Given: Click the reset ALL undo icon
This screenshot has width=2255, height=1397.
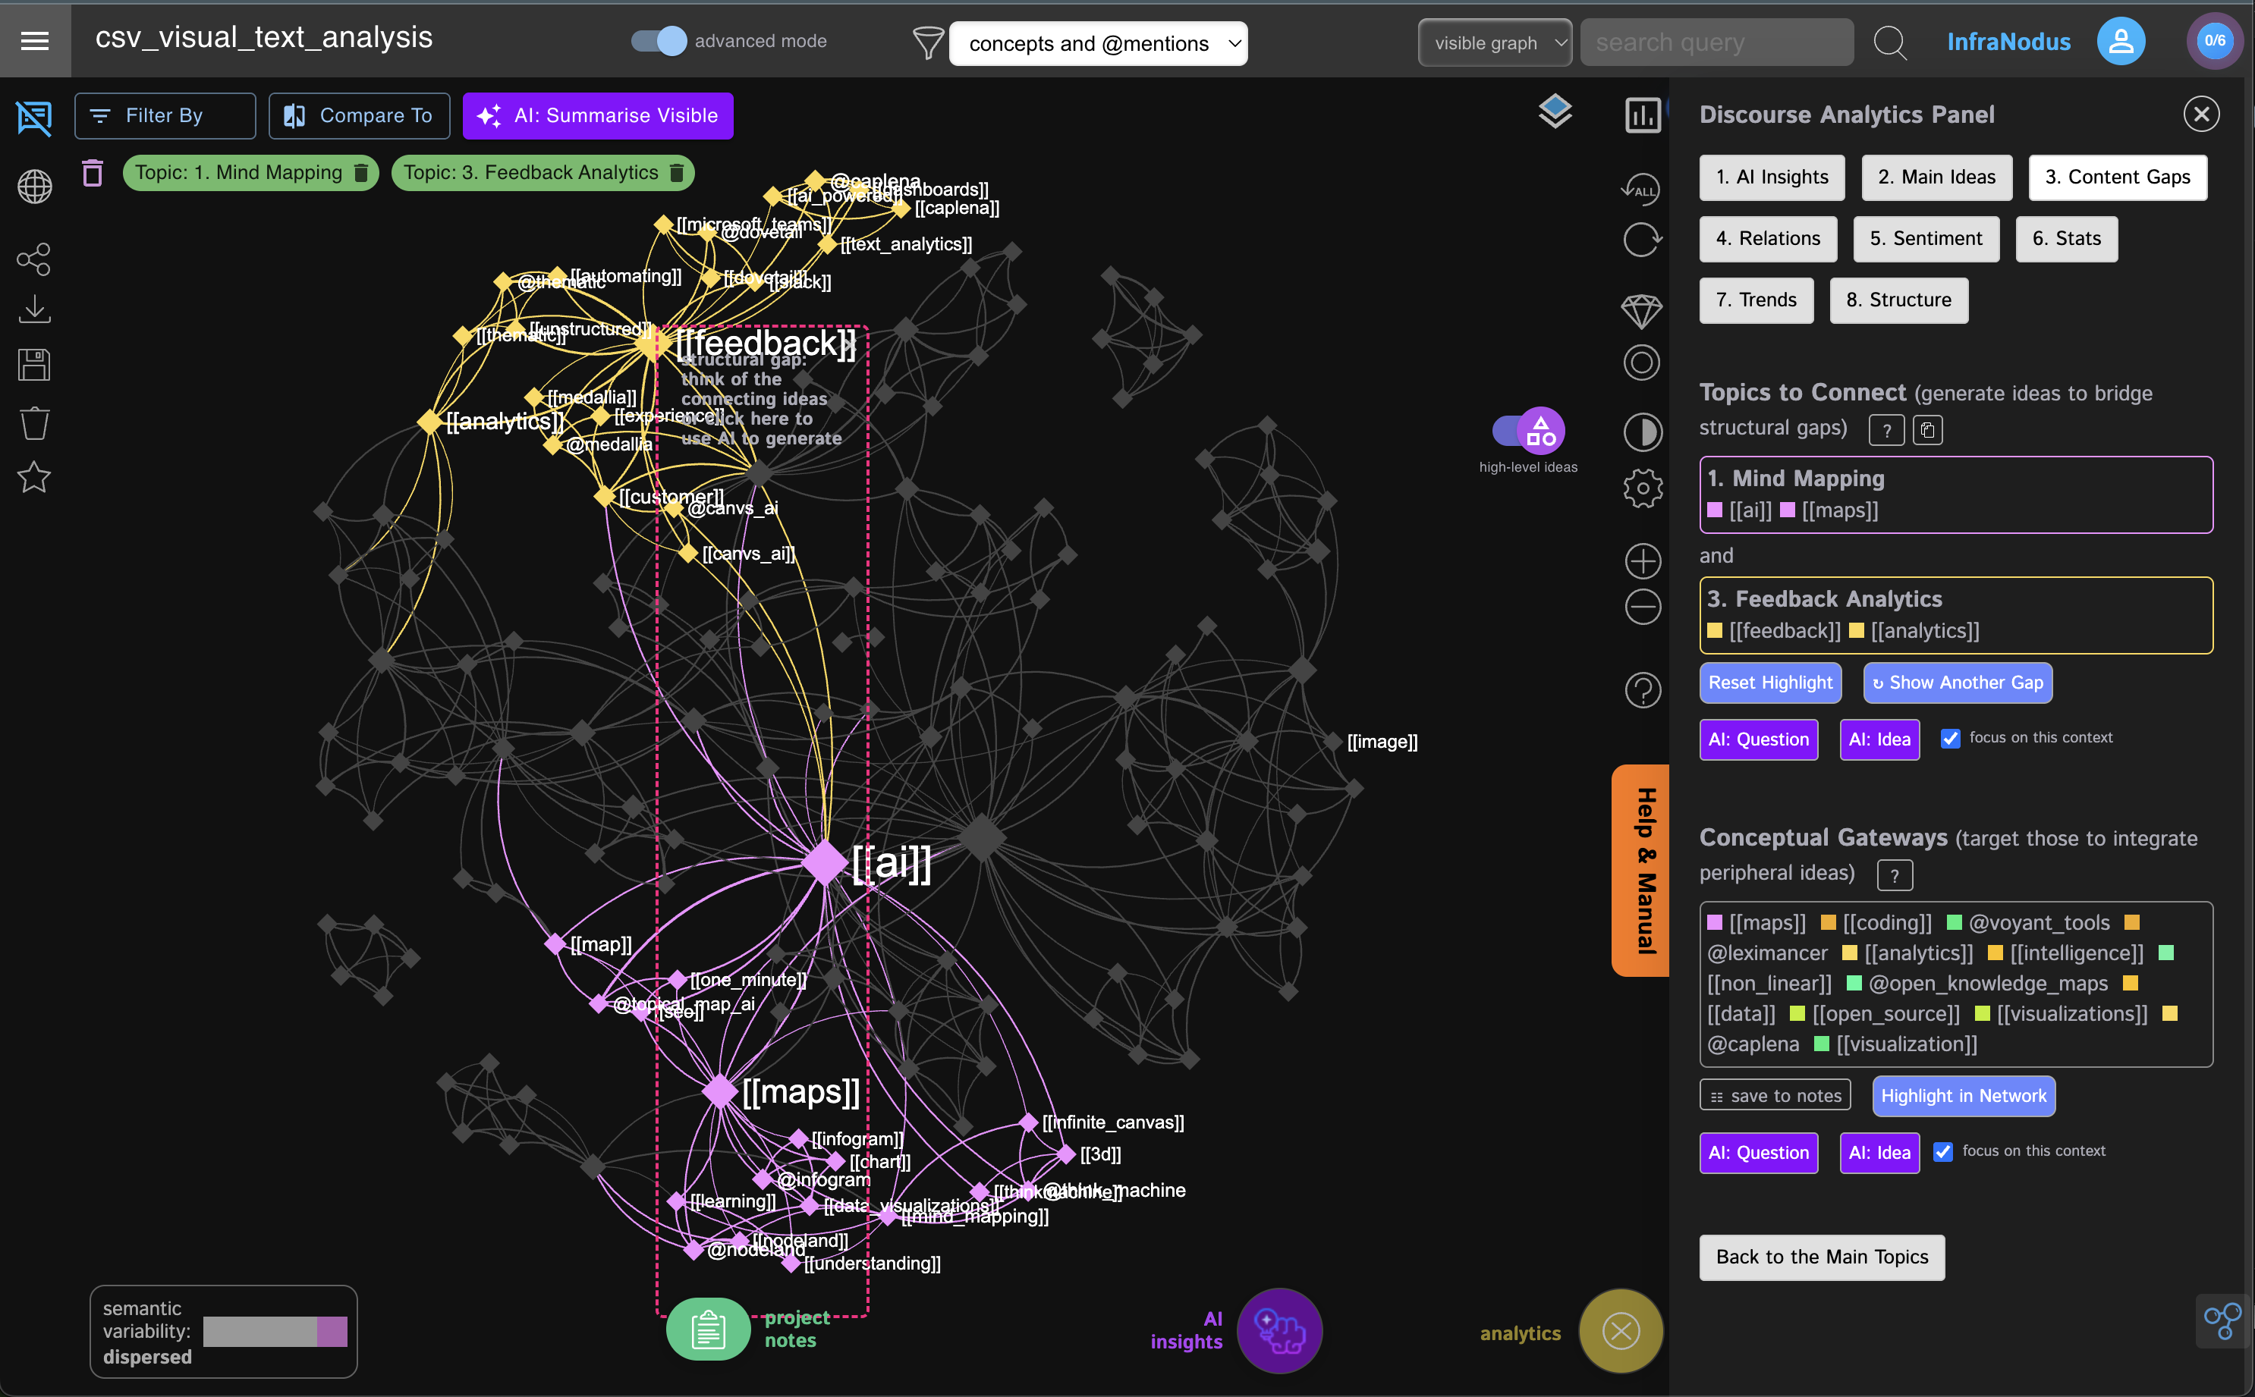Looking at the screenshot, I should [1641, 189].
